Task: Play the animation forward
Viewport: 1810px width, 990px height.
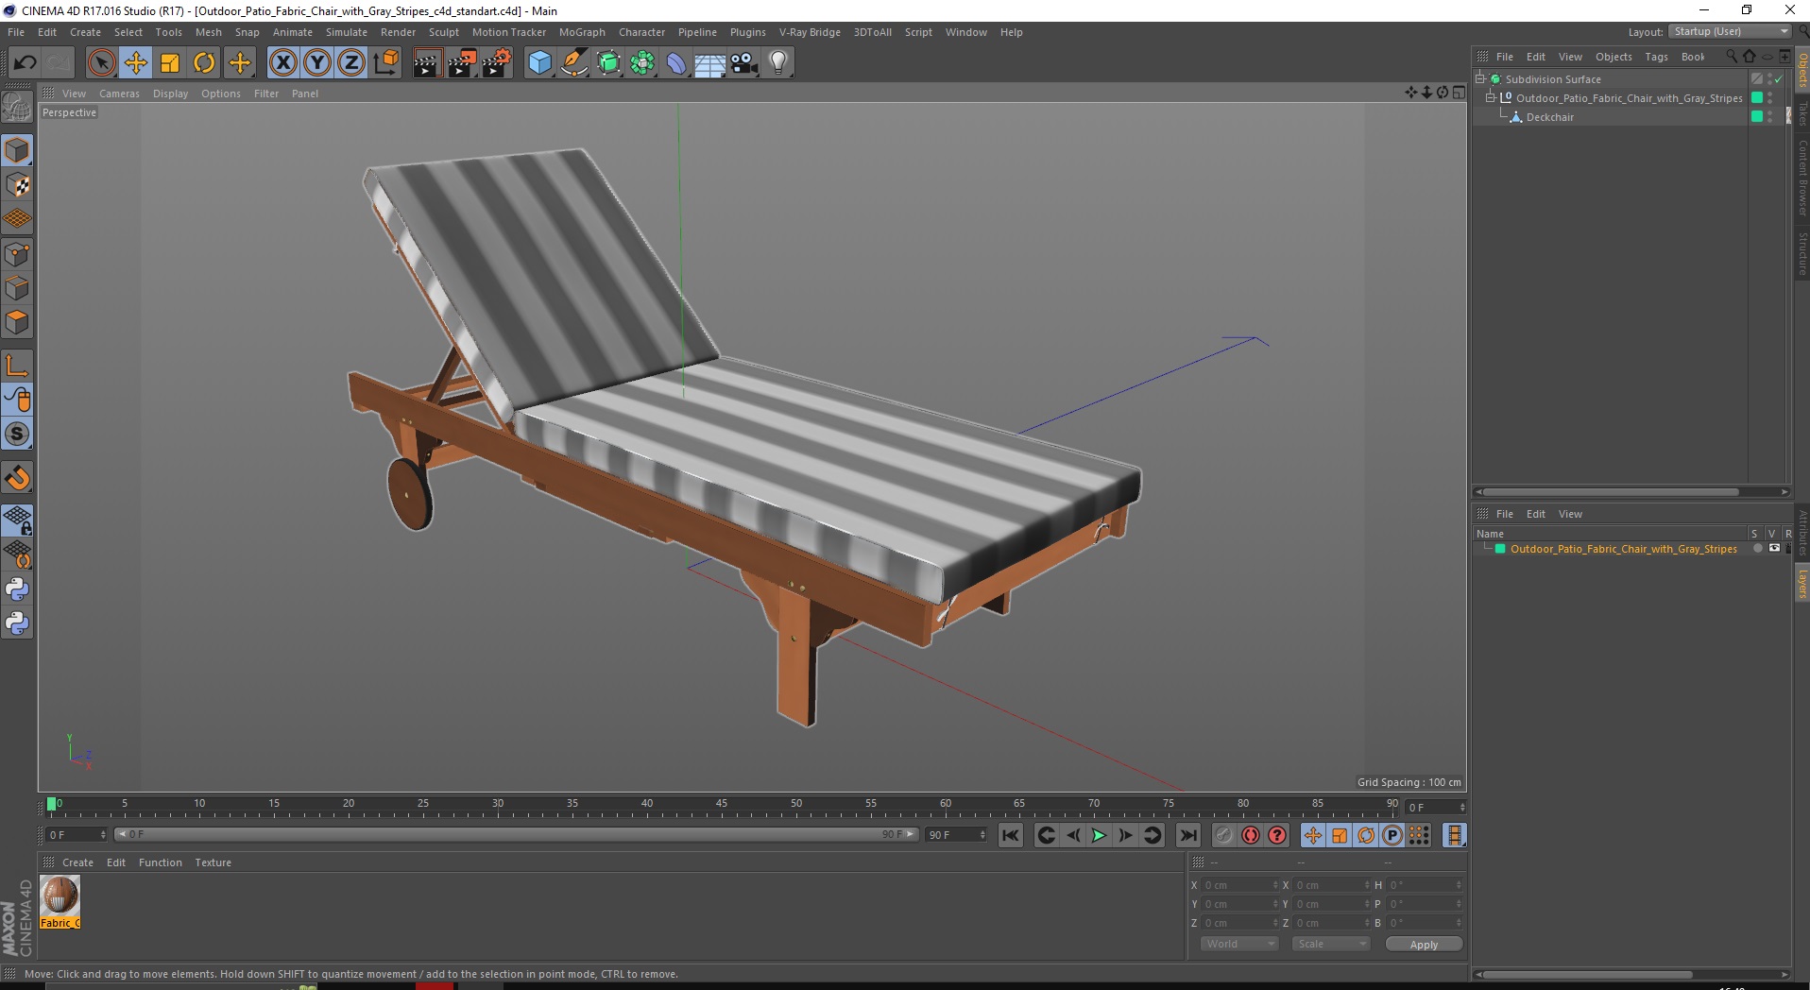Action: 1099,835
